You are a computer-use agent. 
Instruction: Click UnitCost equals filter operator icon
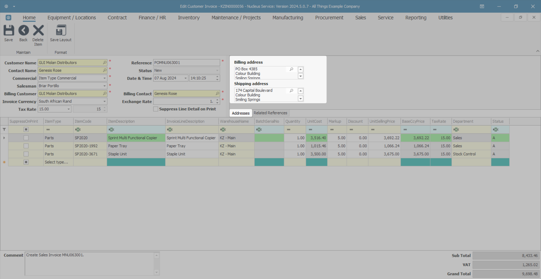(310, 129)
